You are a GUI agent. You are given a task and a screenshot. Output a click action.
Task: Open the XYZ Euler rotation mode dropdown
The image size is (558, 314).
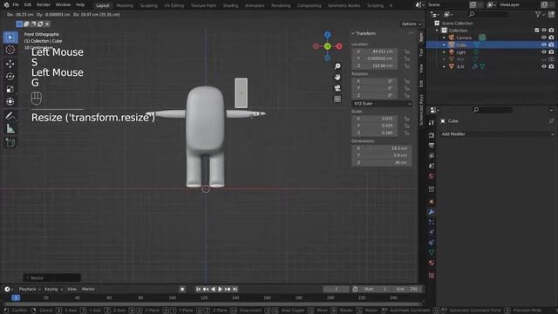point(382,104)
